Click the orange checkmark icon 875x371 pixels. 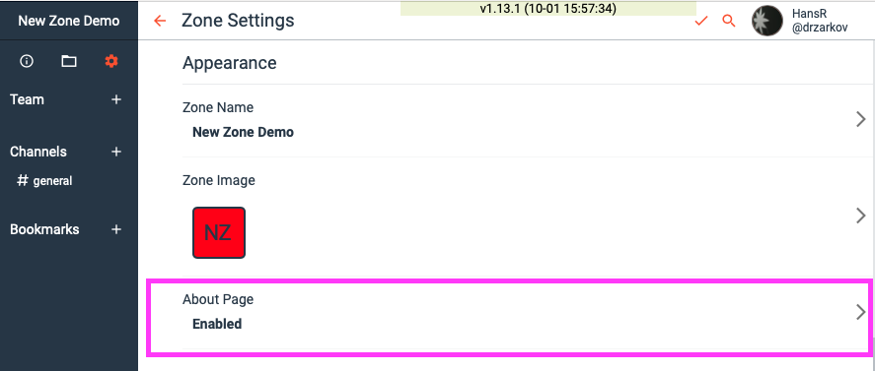coord(701,22)
